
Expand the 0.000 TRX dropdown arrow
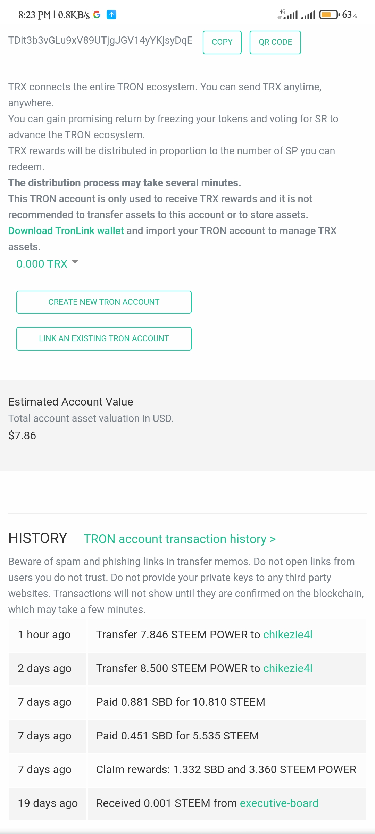point(75,262)
